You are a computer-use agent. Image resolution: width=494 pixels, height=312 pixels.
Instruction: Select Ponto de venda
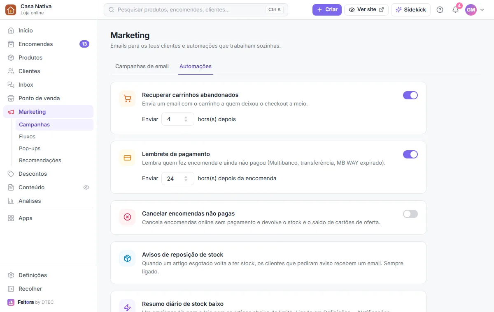(48, 98)
